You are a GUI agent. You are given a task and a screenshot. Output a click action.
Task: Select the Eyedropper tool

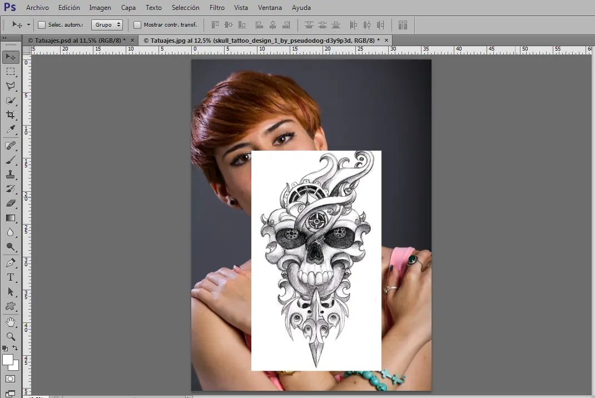point(11,130)
